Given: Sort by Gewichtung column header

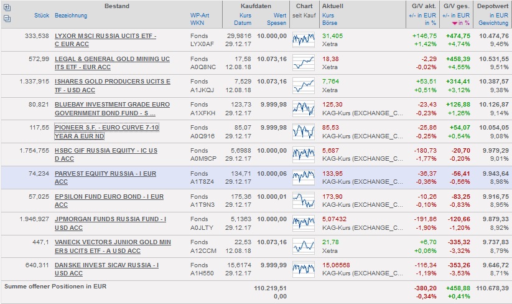Looking at the screenshot, I should pyautogui.click(x=493, y=23).
